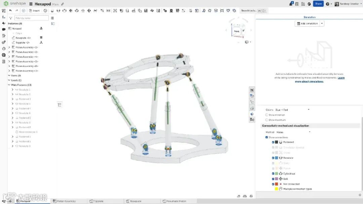Viewport: 363px width, 204px height.
Task: Open the comments speech bubble icon
Action: coord(3,29)
